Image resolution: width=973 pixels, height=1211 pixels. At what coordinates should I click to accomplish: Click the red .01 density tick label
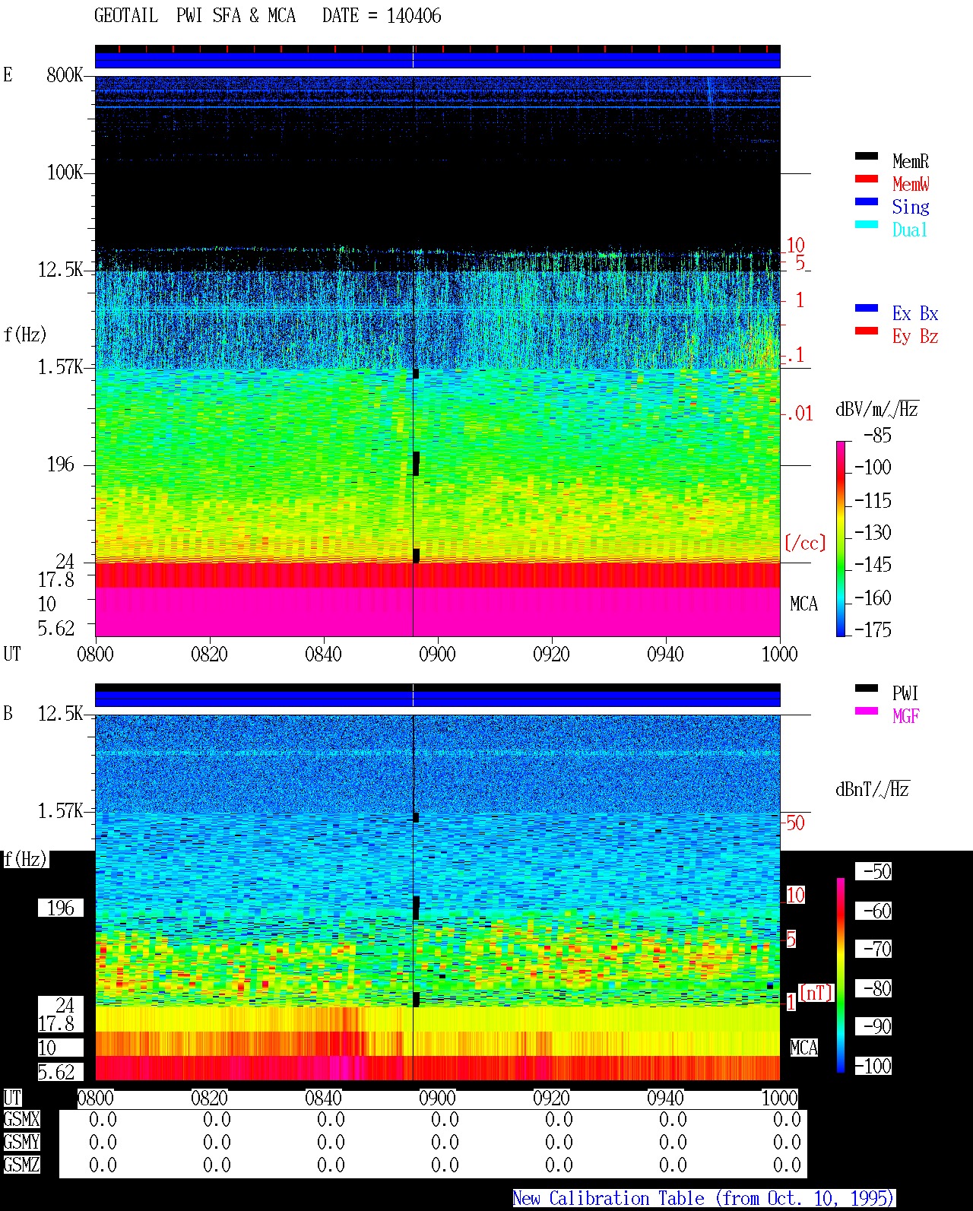click(799, 414)
